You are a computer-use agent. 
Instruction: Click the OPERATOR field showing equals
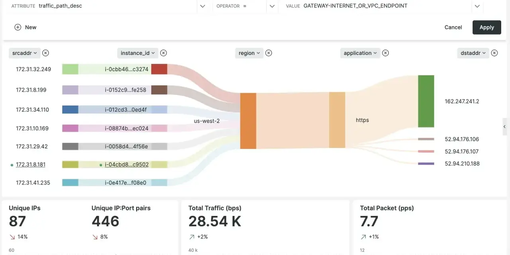tap(239, 6)
